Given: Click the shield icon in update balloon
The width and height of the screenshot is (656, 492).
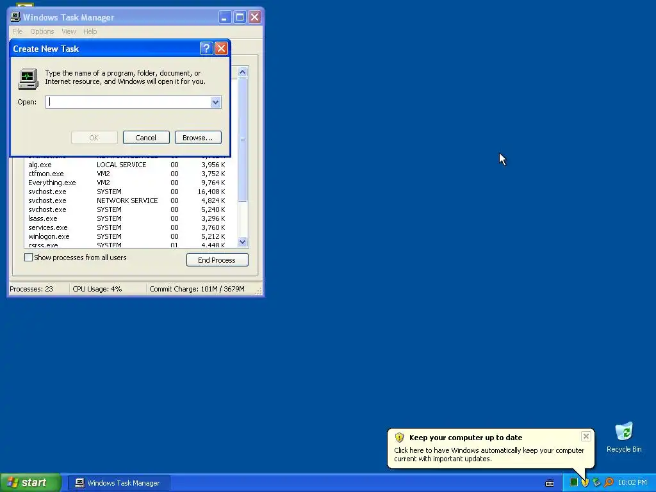Looking at the screenshot, I should tap(400, 438).
